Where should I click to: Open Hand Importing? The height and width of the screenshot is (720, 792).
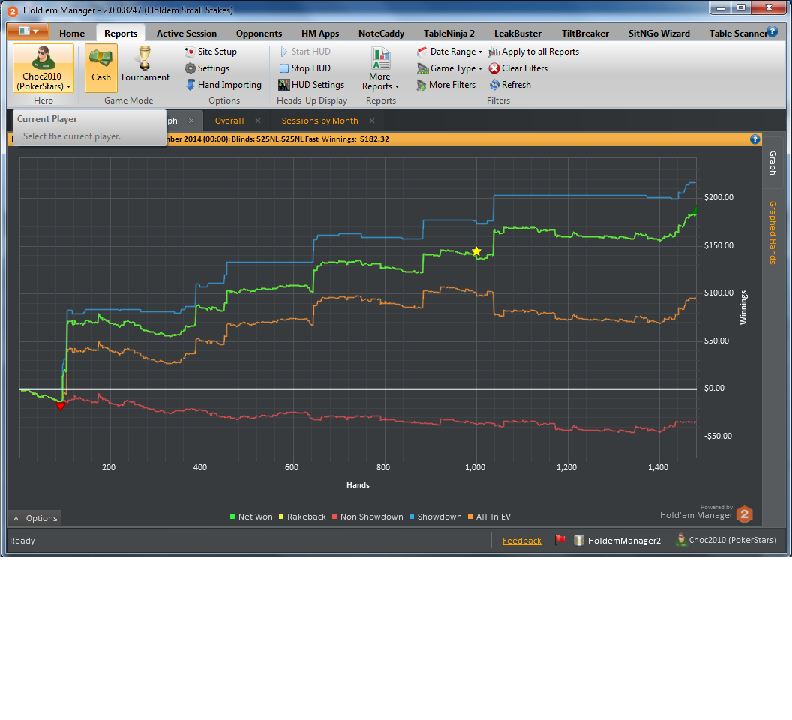(223, 85)
